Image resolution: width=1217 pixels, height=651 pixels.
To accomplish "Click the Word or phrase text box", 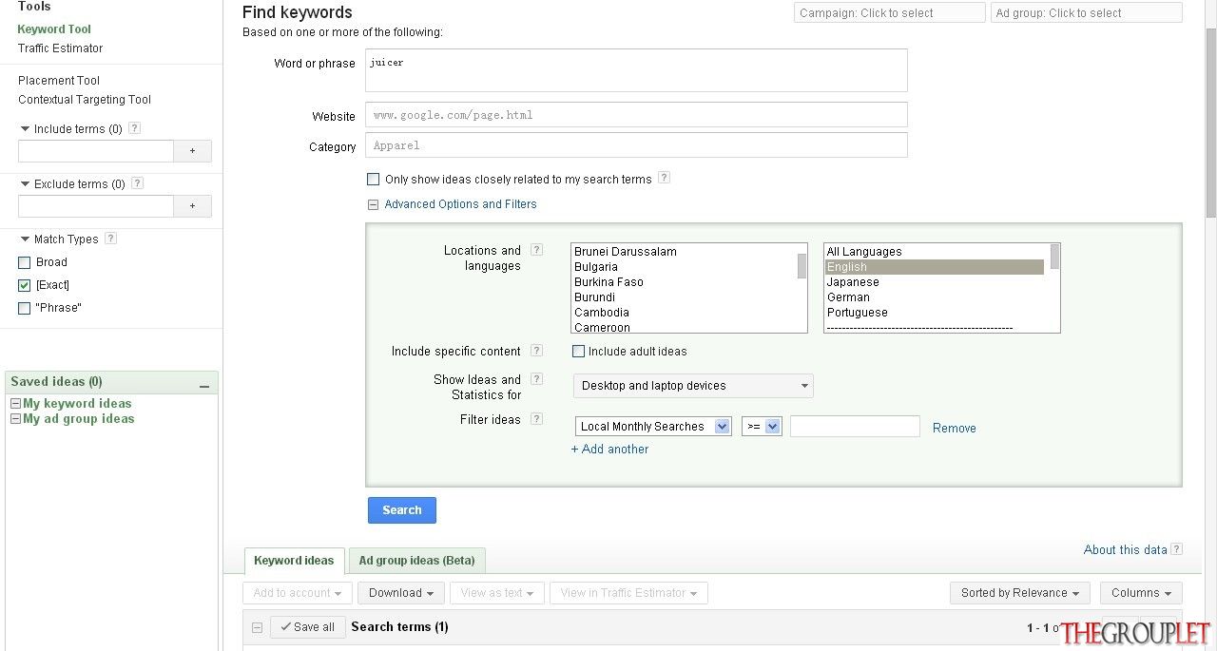I will click(636, 70).
